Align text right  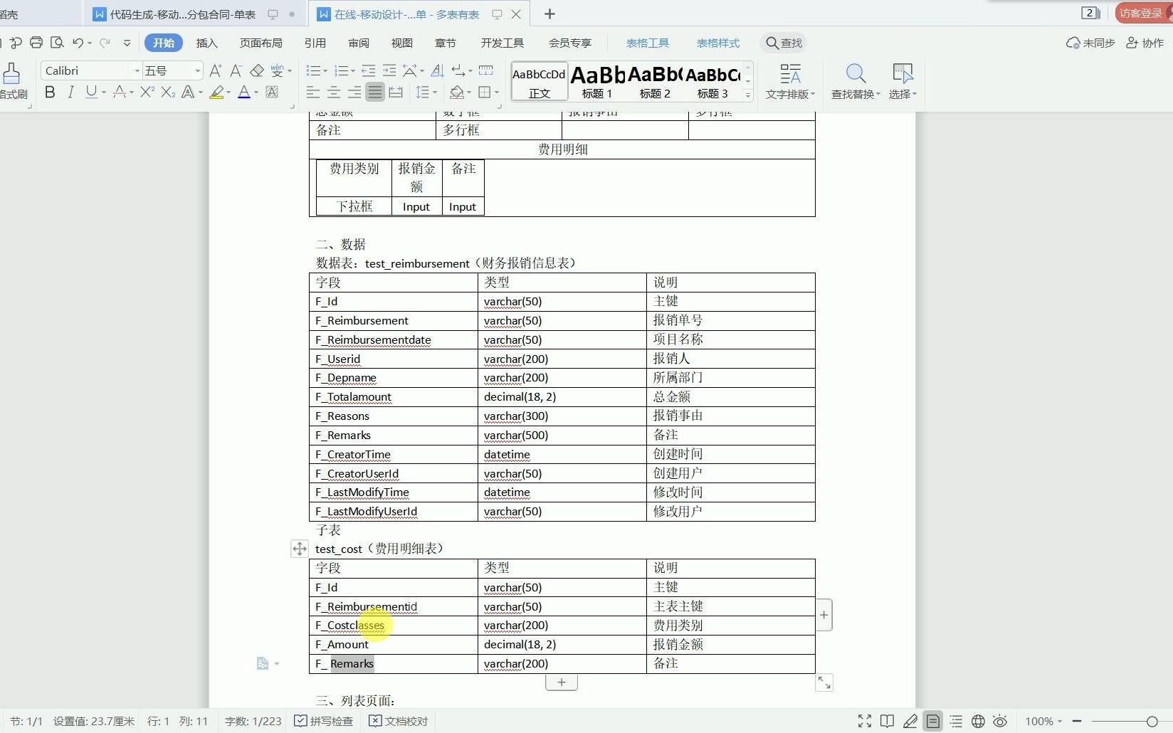click(354, 92)
